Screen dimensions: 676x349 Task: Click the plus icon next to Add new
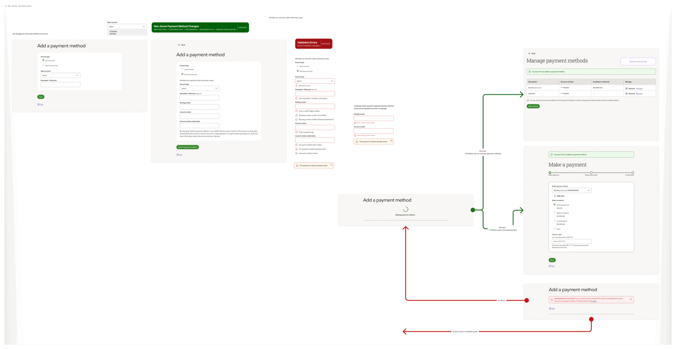555,196
